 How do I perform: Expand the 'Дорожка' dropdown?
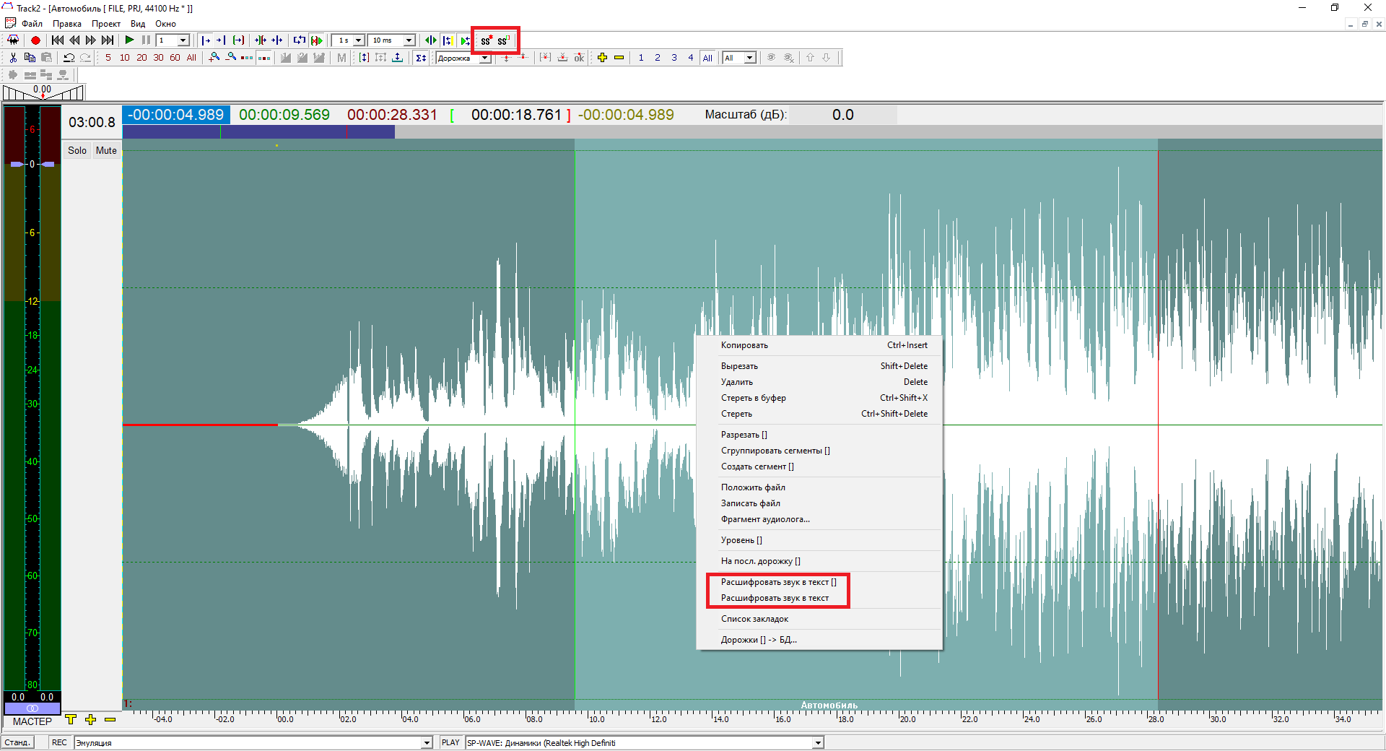pyautogui.click(x=485, y=58)
